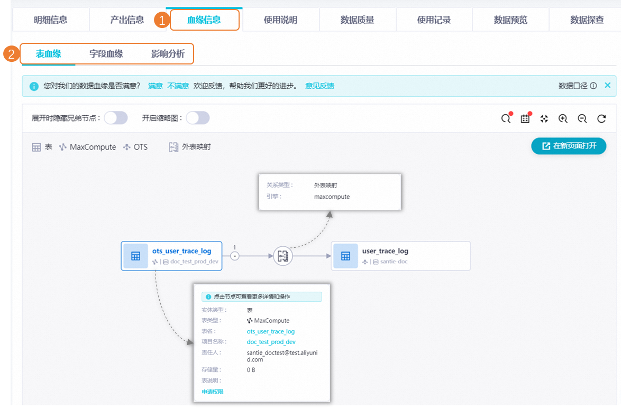Open the 产出信息 tab
Viewport: 621px width, 409px height.
pos(127,20)
